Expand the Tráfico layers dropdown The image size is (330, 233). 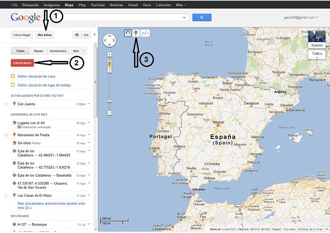click(x=317, y=54)
